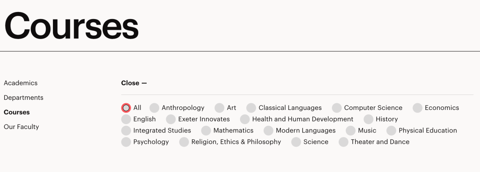
Task: Select Exeter Innovates radio button
Action: pyautogui.click(x=171, y=119)
